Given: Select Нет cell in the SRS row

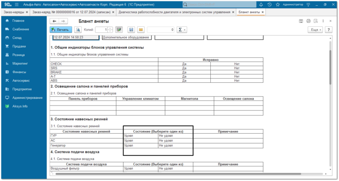Looking at the screenshot, I should [237, 68].
